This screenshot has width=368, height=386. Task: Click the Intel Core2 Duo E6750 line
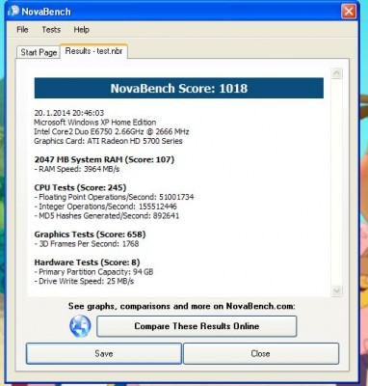(112, 131)
